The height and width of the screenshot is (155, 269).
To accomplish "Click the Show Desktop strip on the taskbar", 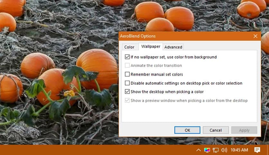I will (x=268, y=150).
